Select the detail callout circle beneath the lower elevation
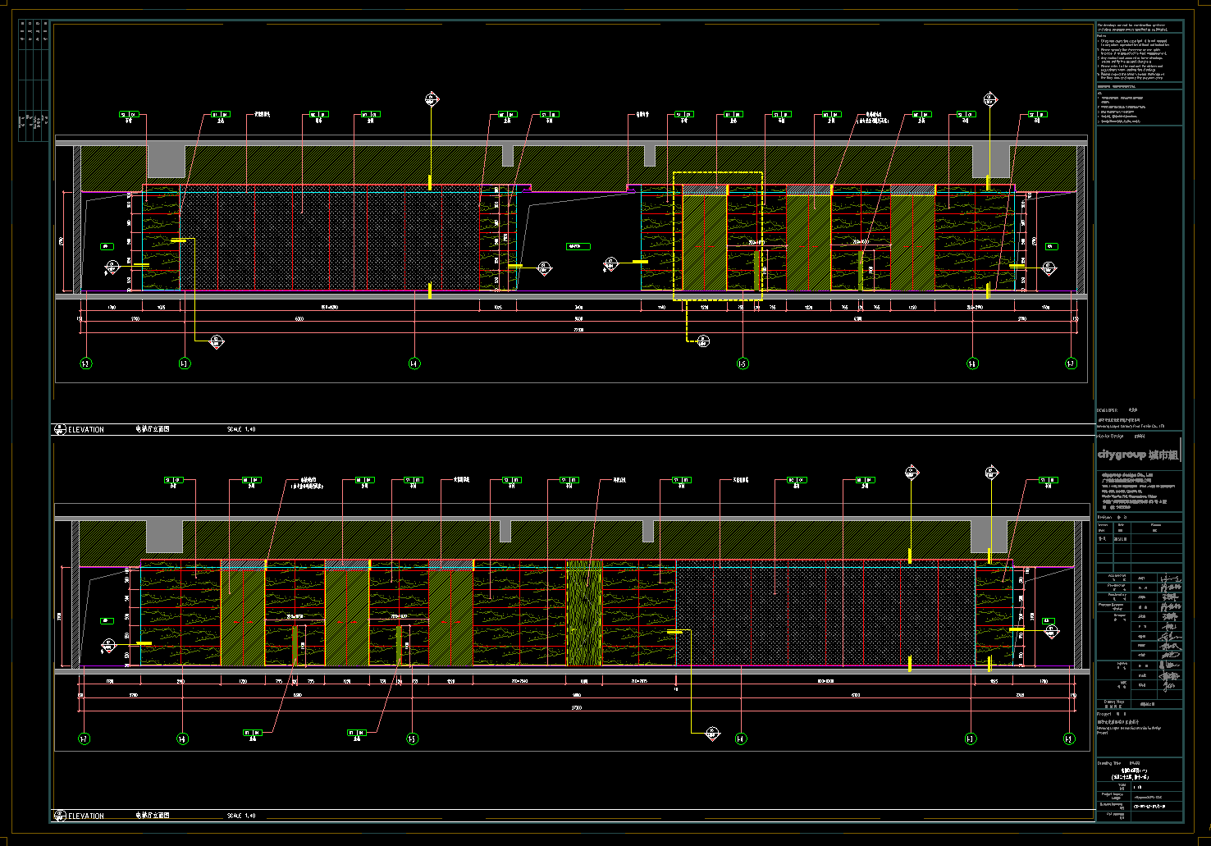Screen dimensions: 1211x846 pos(712,734)
